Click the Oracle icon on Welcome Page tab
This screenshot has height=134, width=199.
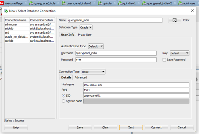point(2,3)
